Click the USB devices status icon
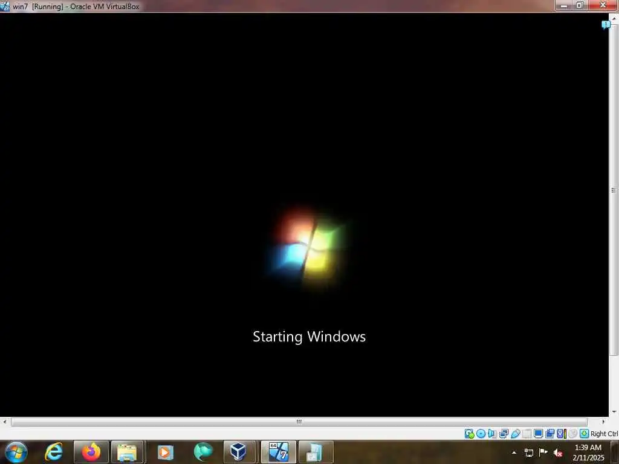The height and width of the screenshot is (464, 619). pos(516,434)
